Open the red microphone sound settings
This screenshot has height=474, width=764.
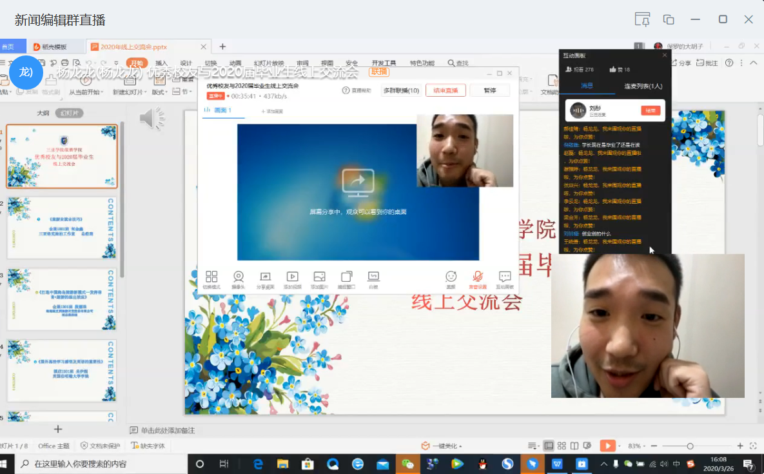pos(478,277)
